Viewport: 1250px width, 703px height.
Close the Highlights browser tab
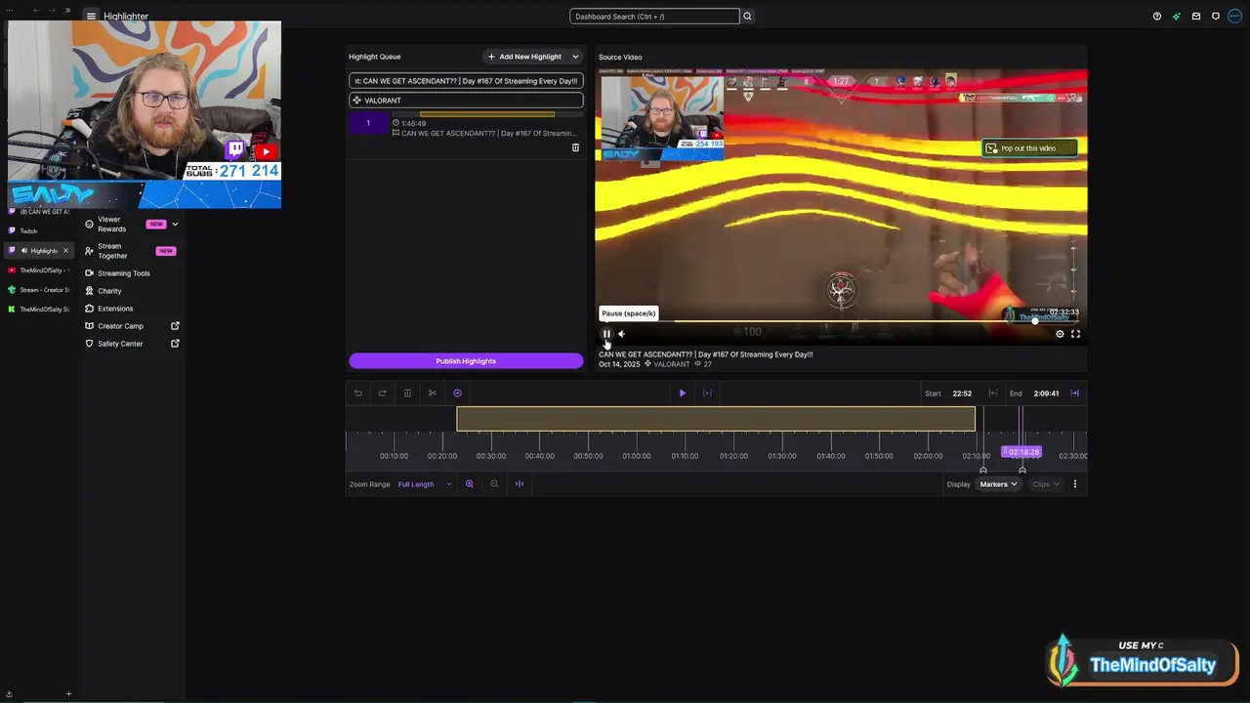point(65,251)
